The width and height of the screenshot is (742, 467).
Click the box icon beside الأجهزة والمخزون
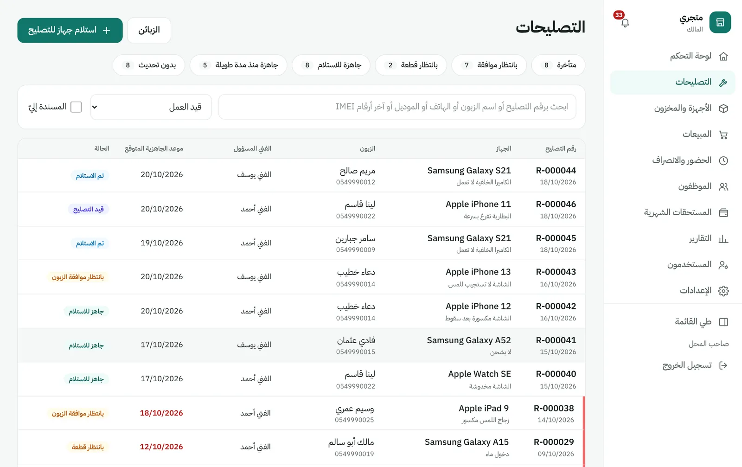tap(723, 109)
